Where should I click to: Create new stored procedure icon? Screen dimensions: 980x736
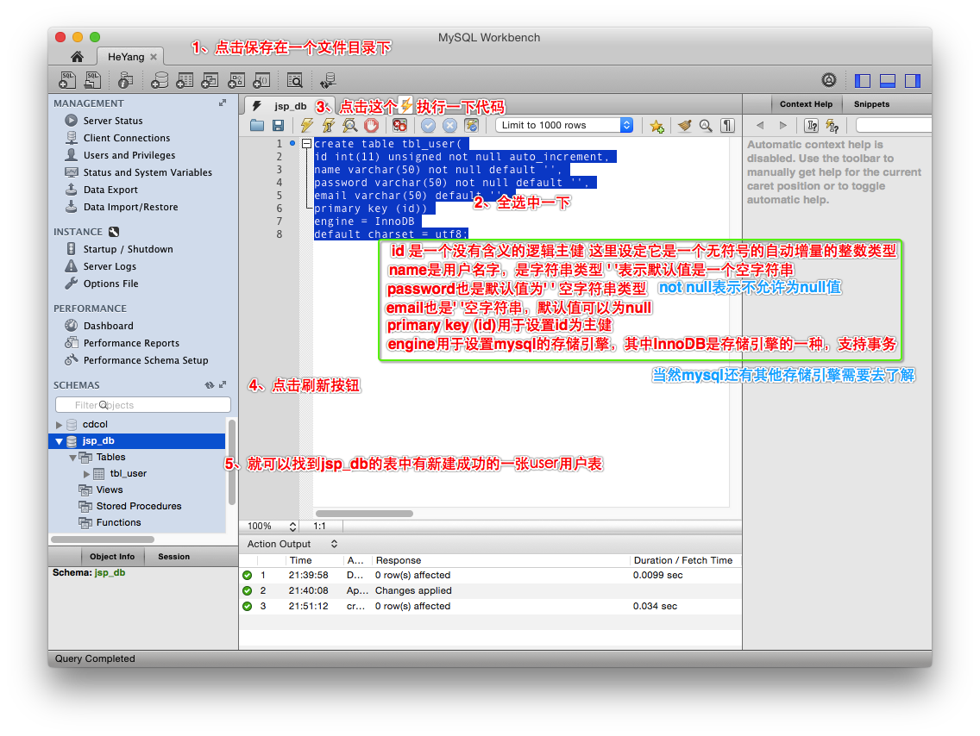click(x=236, y=80)
